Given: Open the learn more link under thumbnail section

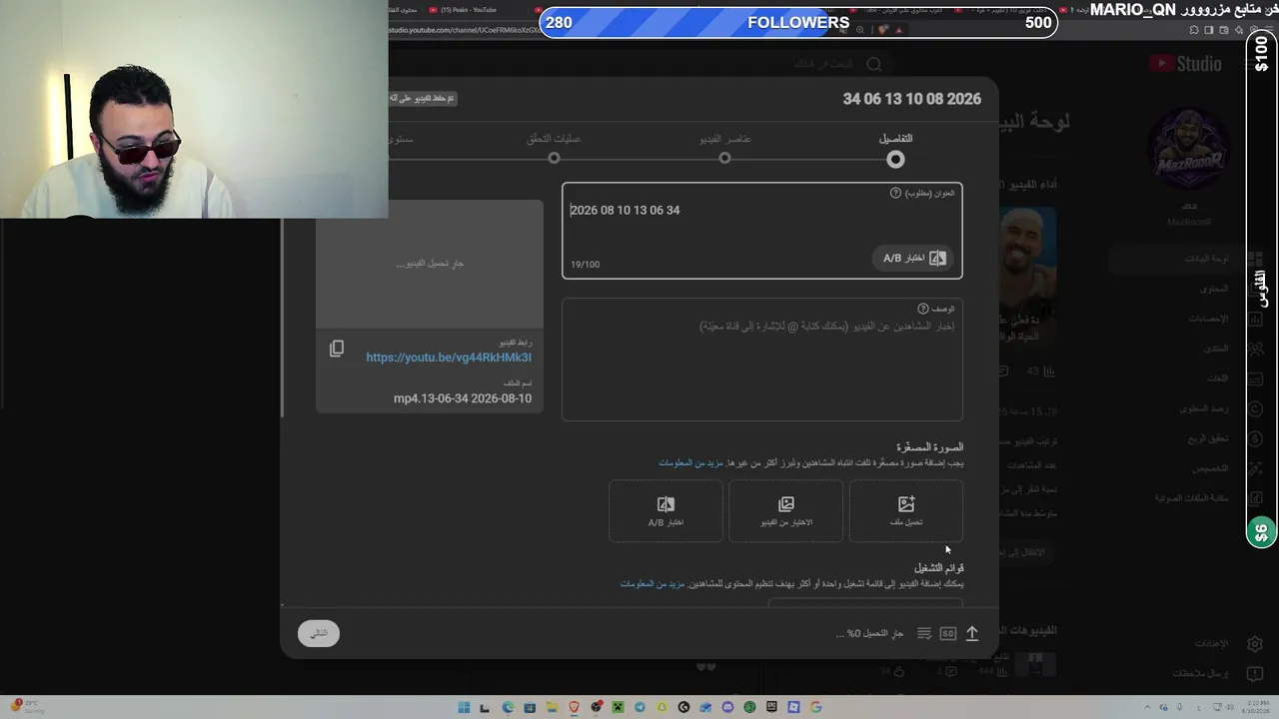Looking at the screenshot, I should (690, 463).
